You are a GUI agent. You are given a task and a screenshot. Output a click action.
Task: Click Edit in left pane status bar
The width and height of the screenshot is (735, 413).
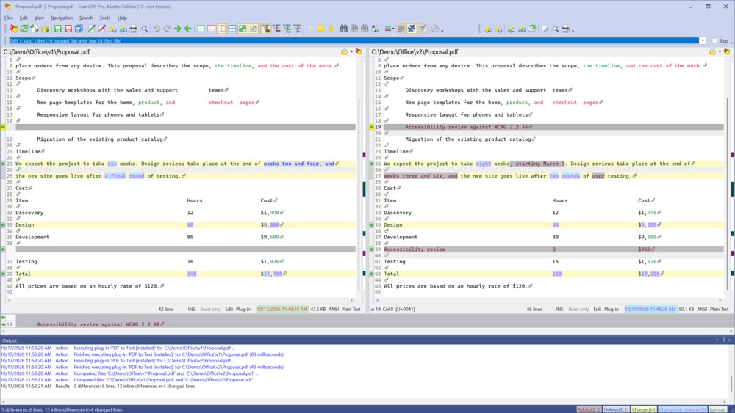pyautogui.click(x=229, y=309)
